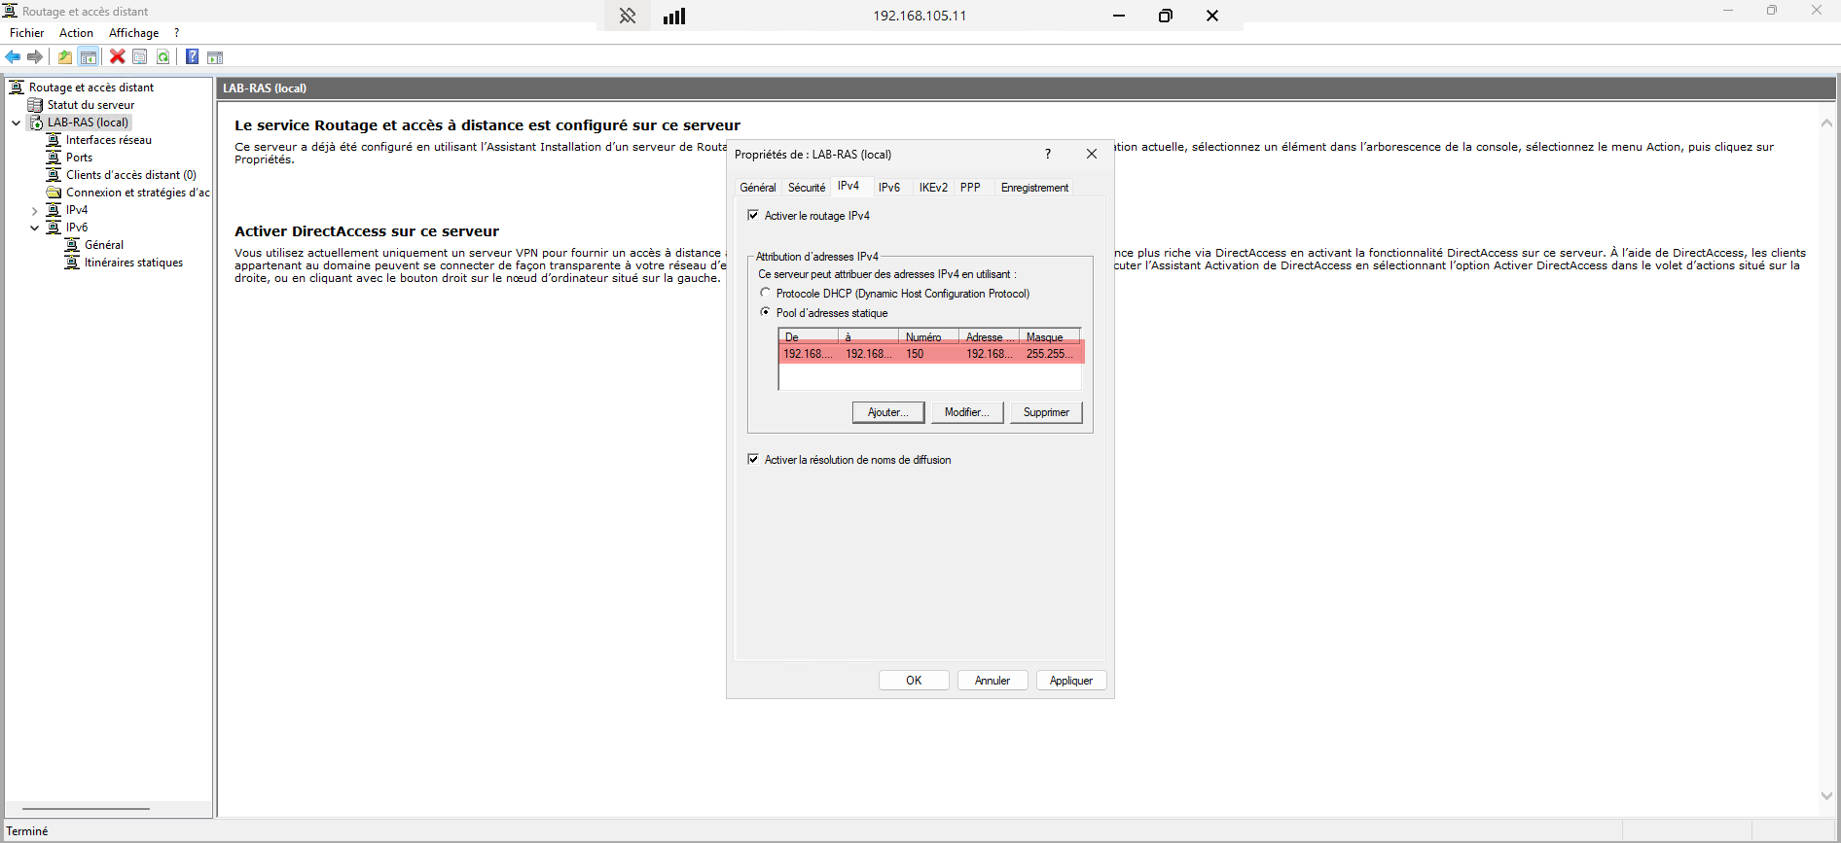1841x843 pixels.
Task: Click the Ajouter... button
Action: pyautogui.click(x=887, y=412)
